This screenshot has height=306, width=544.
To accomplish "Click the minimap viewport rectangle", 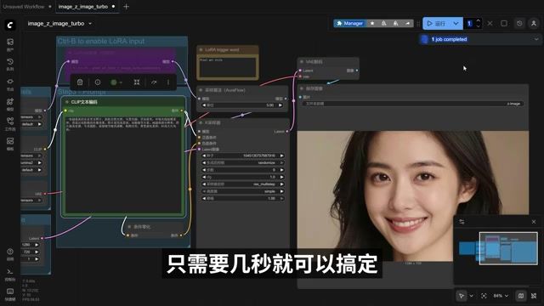I will 508,248.
